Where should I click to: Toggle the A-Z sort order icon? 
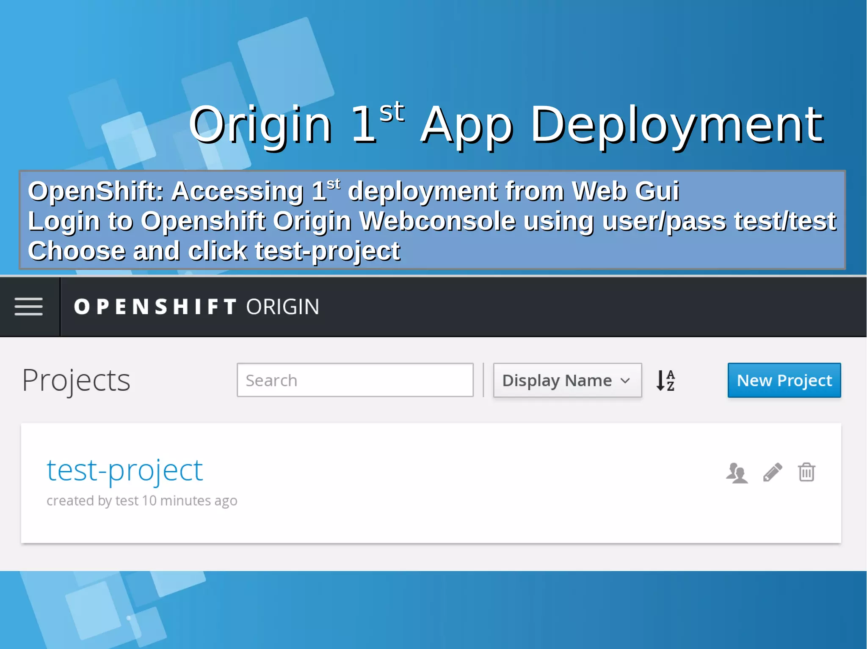click(x=665, y=380)
